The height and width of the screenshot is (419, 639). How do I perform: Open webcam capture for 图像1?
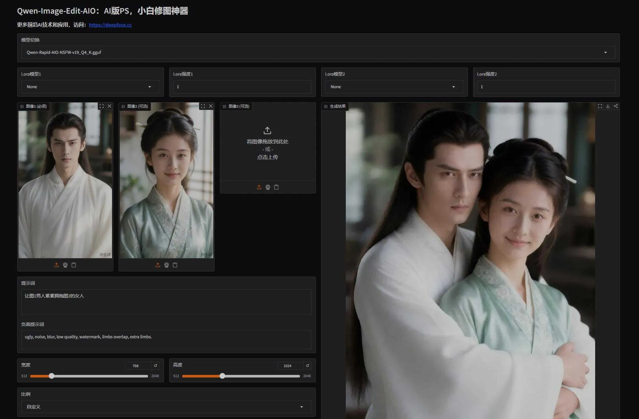click(x=65, y=265)
